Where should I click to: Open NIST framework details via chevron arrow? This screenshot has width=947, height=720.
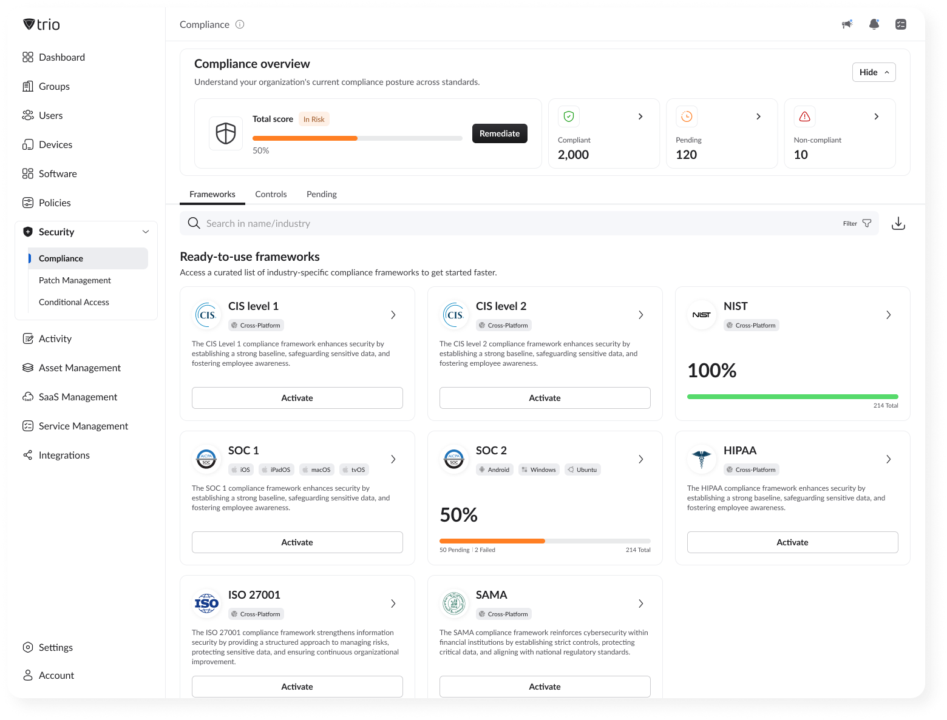point(888,315)
